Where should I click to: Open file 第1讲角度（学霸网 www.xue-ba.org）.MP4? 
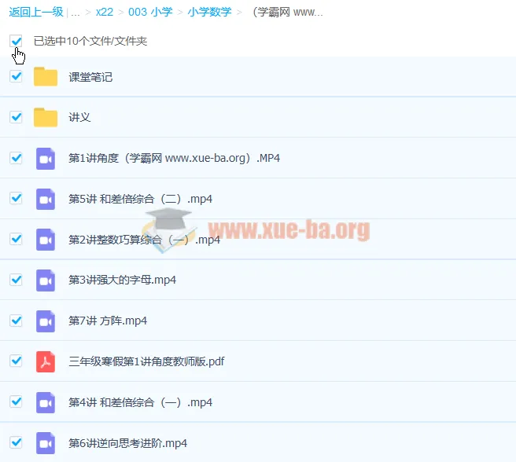pyautogui.click(x=174, y=158)
